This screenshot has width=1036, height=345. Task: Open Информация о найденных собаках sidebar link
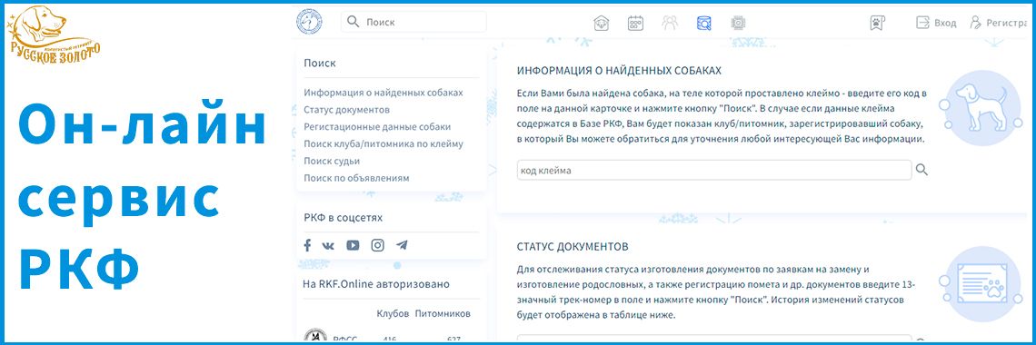point(384,93)
